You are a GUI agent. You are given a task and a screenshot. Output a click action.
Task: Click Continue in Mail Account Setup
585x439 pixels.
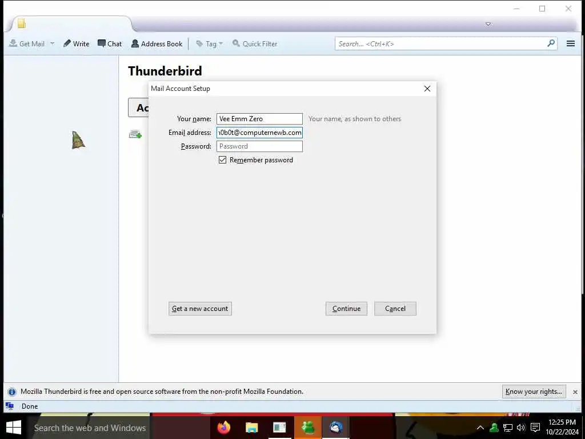346,309
